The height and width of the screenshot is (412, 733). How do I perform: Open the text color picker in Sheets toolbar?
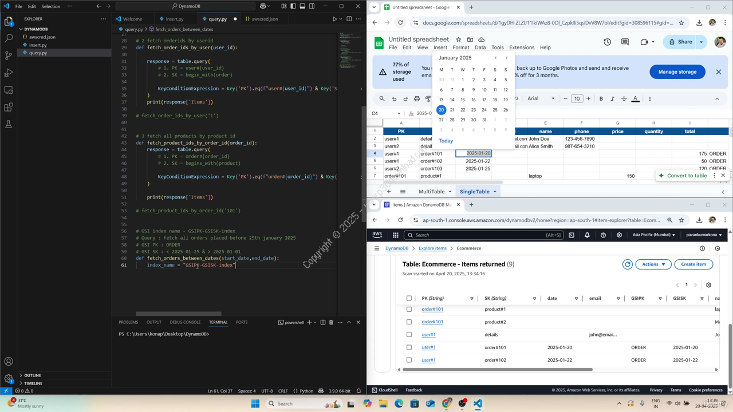click(635, 98)
